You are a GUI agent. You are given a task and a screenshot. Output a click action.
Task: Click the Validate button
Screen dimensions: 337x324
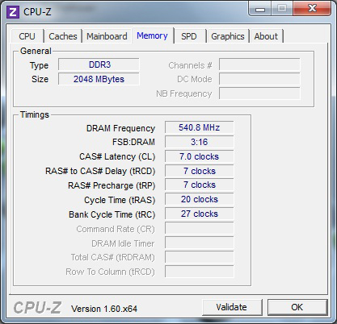tap(232, 307)
